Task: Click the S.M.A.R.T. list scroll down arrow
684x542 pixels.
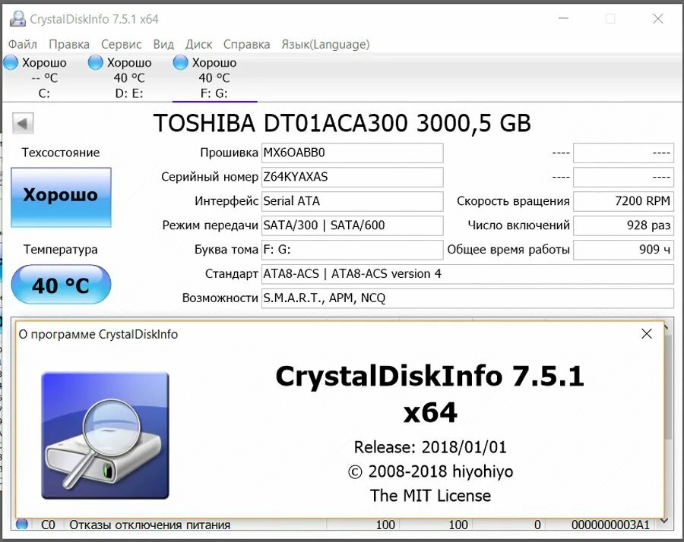Action: [664, 521]
